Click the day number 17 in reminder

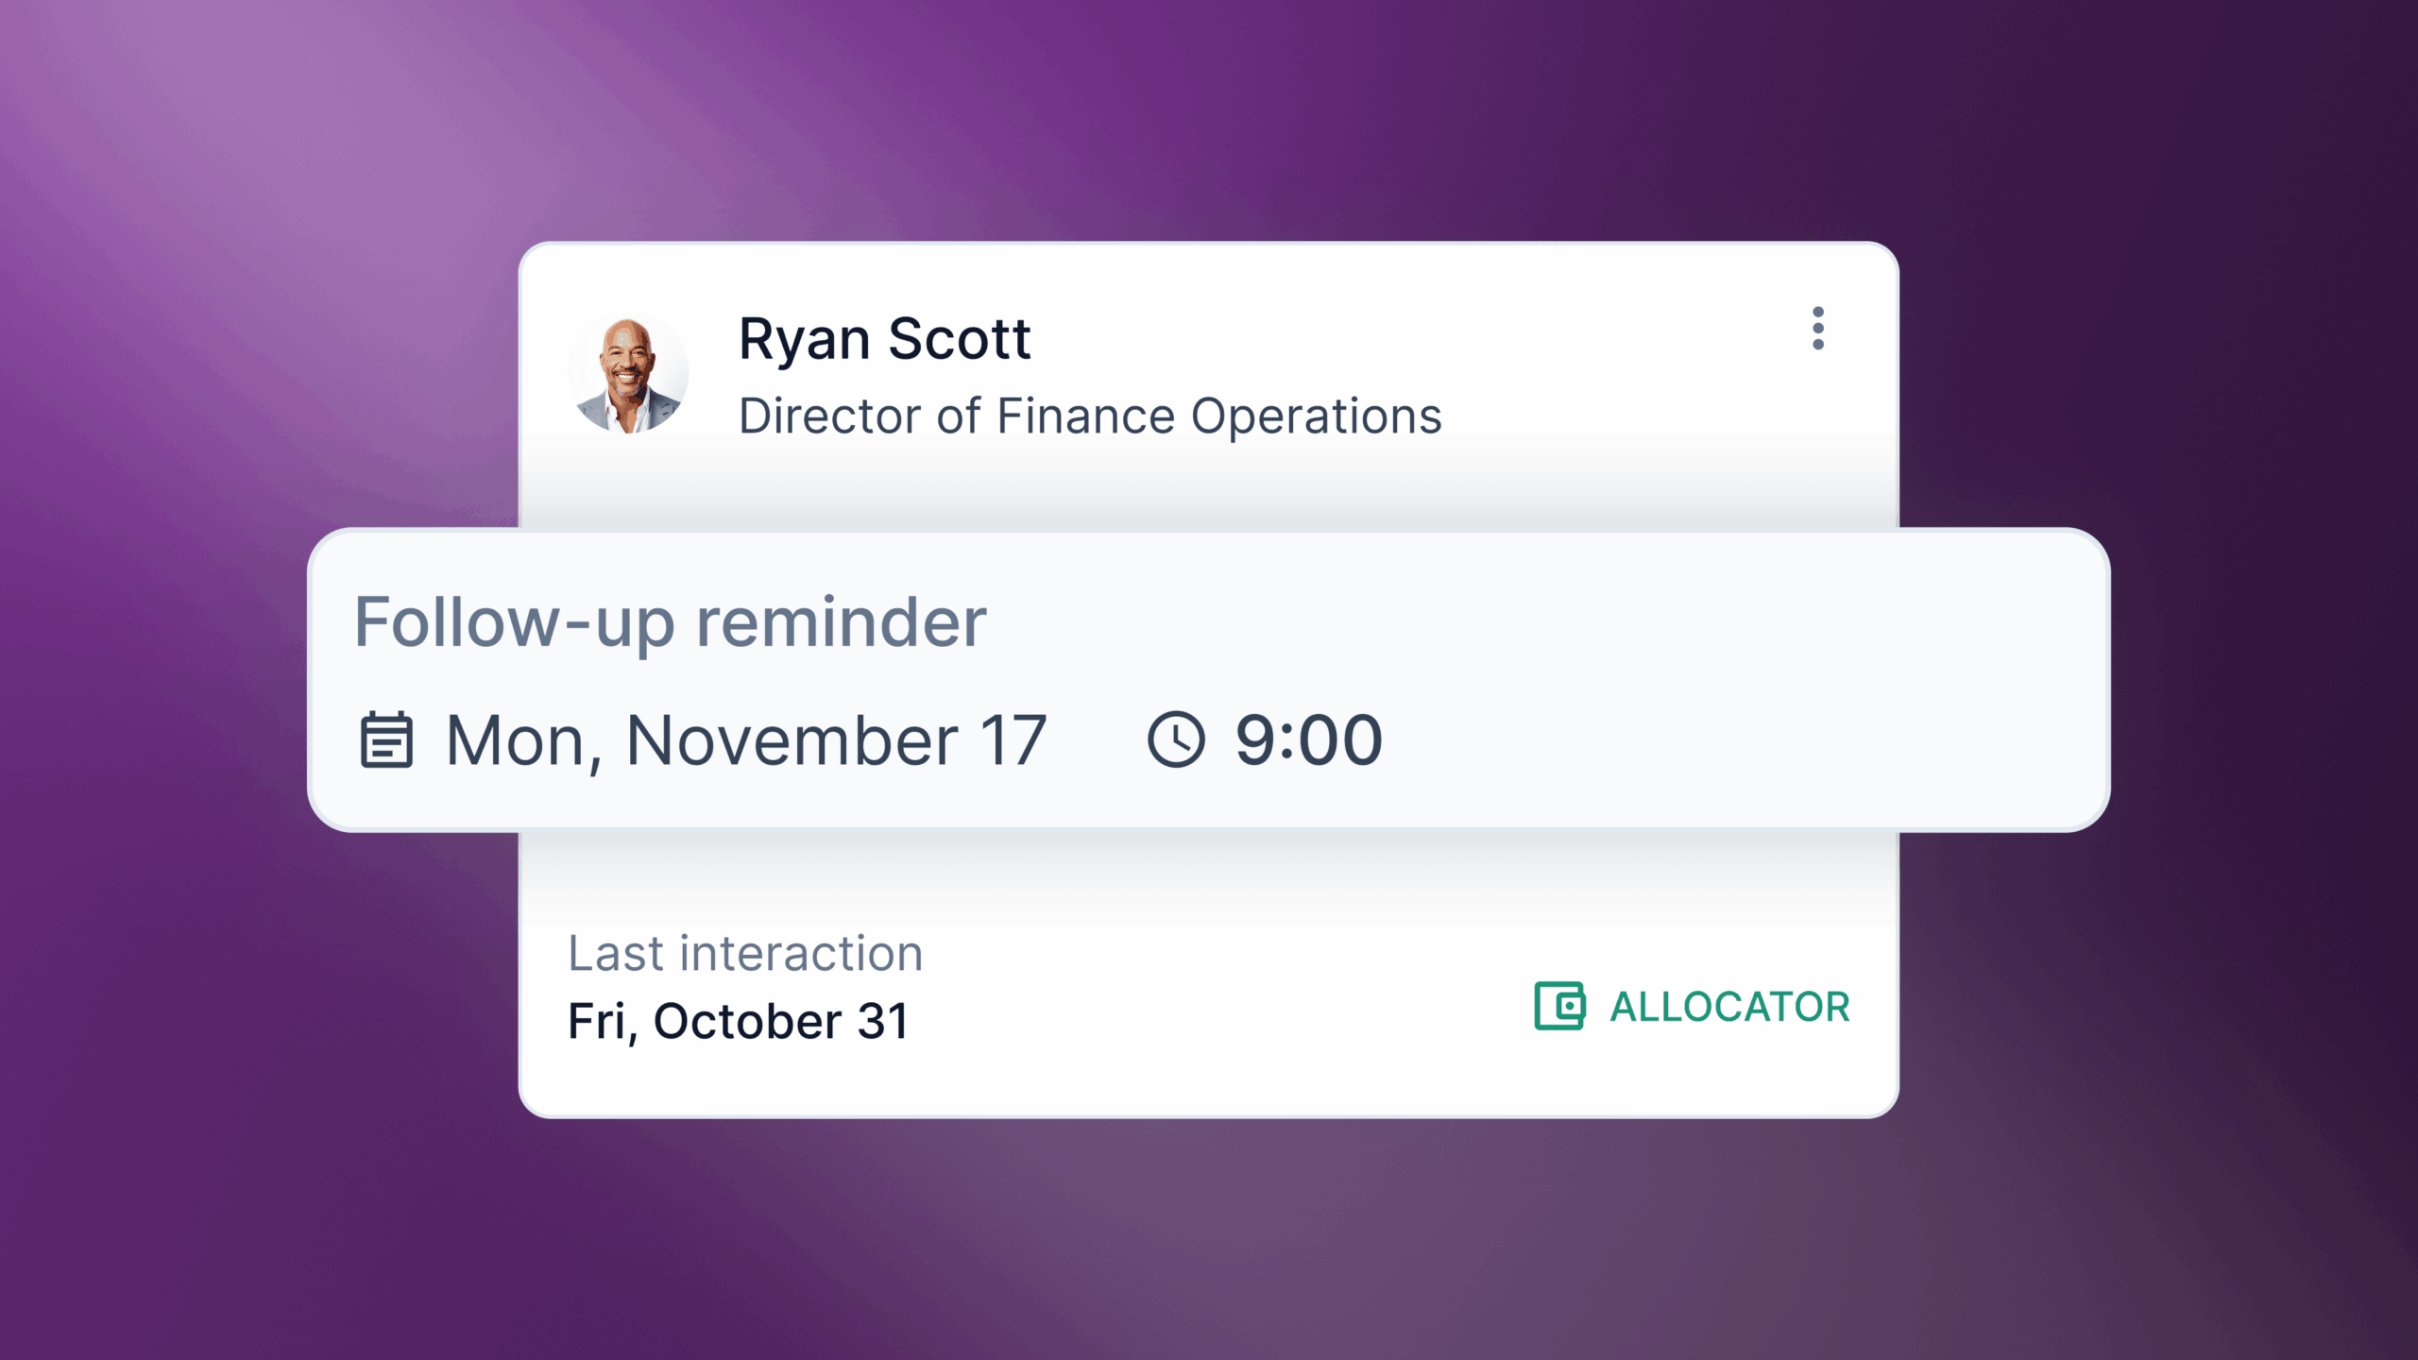click(x=1013, y=741)
